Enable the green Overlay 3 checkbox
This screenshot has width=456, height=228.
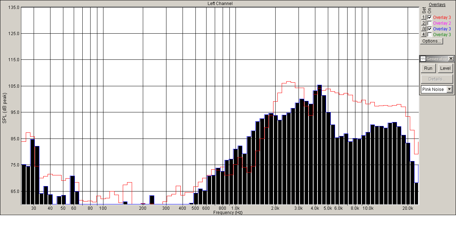[x=430, y=34]
